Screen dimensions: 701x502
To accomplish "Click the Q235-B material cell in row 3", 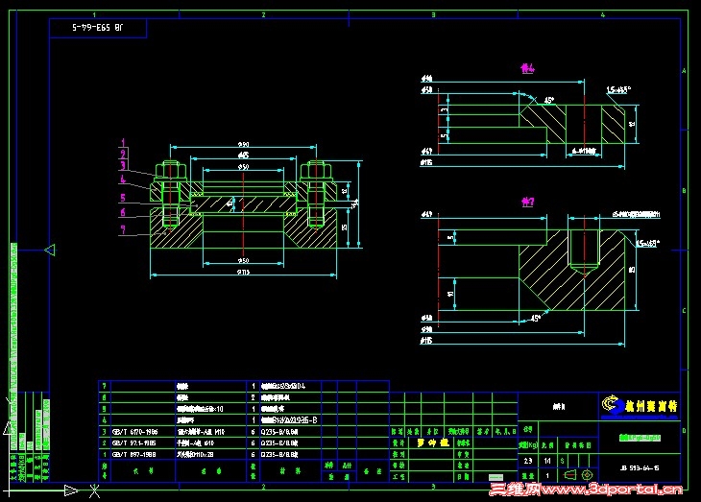I will (x=291, y=432).
